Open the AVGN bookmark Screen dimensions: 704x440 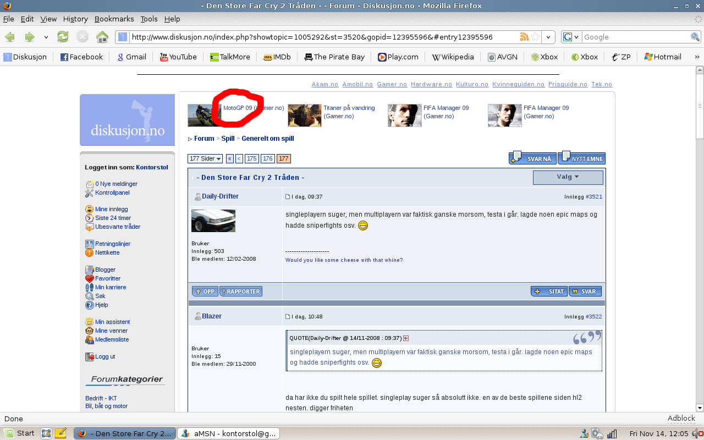point(502,57)
